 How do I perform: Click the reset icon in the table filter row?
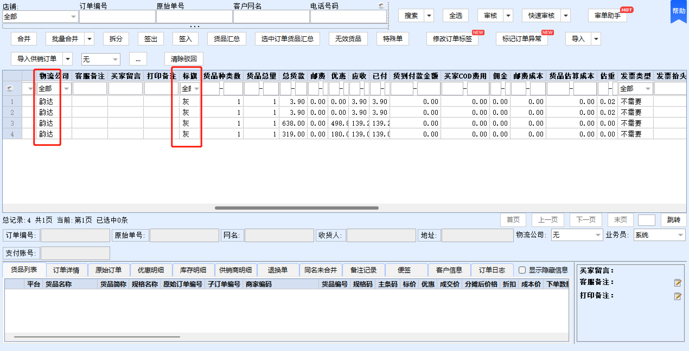tap(10, 88)
